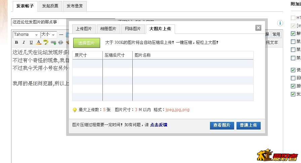Expand the 大小 font size dropdown
Viewport: 301px width, 163px height.
click(48, 34)
